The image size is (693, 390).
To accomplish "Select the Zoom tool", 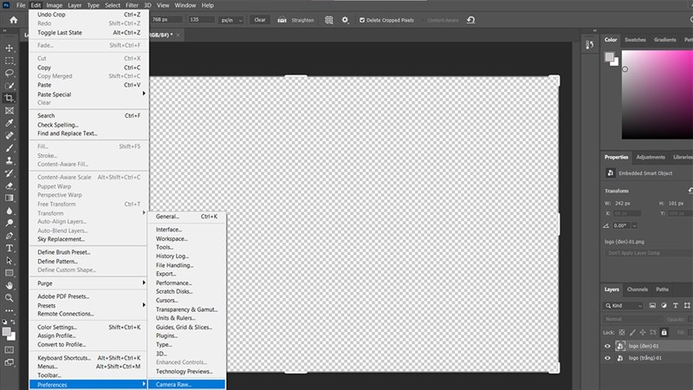I will tap(10, 298).
